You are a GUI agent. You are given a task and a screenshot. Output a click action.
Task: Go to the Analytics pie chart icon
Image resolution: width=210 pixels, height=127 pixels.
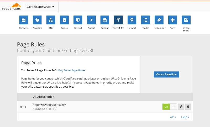click(37, 20)
